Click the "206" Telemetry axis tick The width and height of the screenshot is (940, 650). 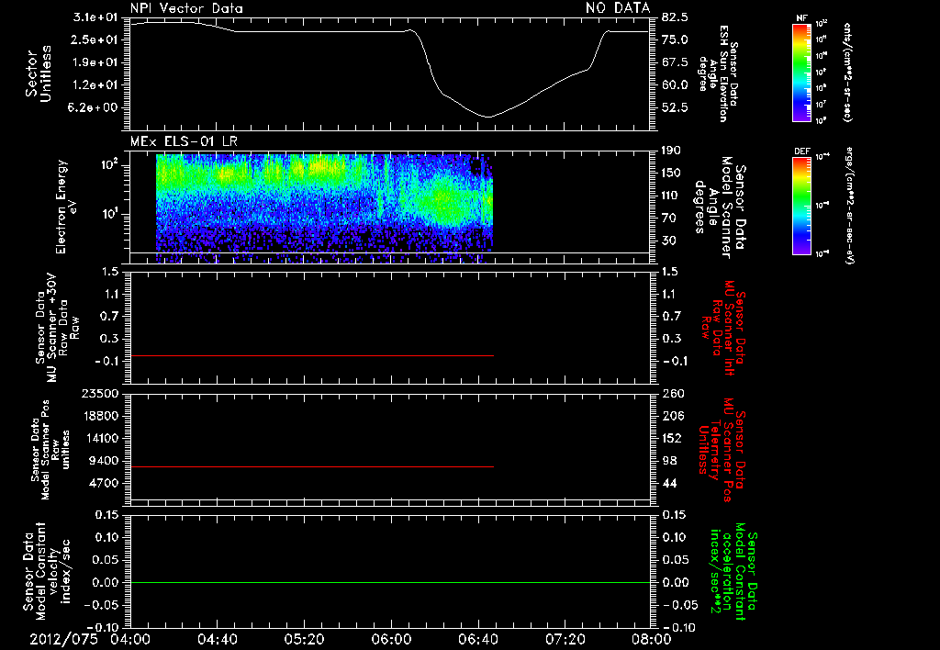point(672,416)
